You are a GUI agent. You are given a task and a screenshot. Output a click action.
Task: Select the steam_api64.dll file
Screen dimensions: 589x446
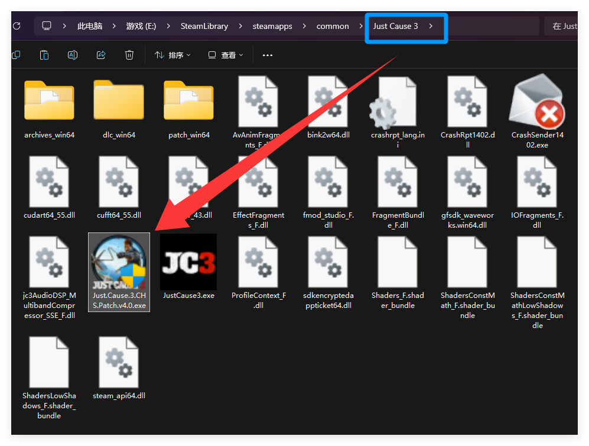pos(119,368)
